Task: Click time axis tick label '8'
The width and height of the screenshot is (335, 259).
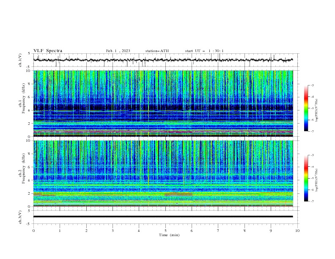Action: pos(244,231)
